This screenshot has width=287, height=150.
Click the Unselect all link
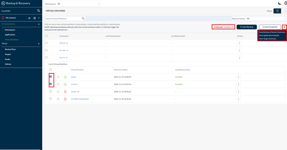[x=229, y=27]
